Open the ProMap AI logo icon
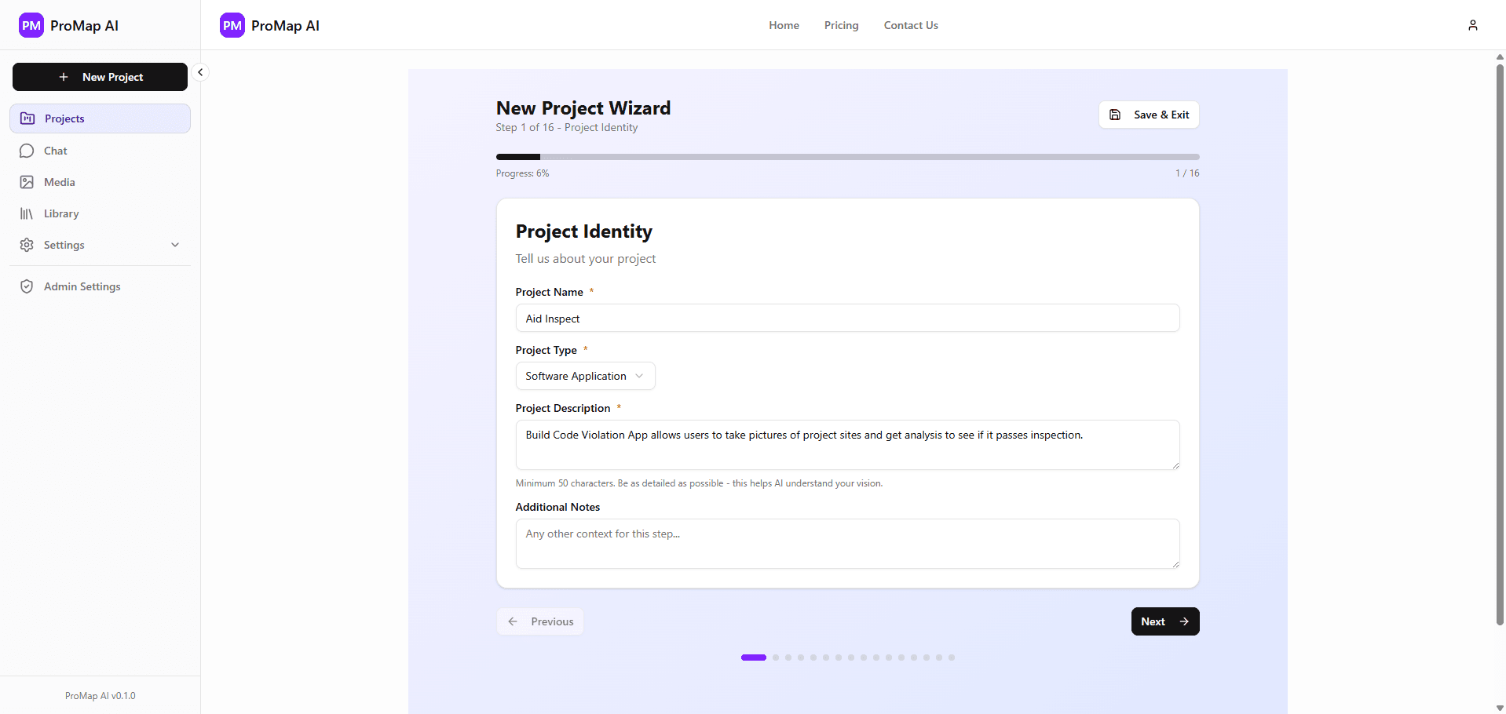This screenshot has width=1506, height=714. pyautogui.click(x=31, y=24)
